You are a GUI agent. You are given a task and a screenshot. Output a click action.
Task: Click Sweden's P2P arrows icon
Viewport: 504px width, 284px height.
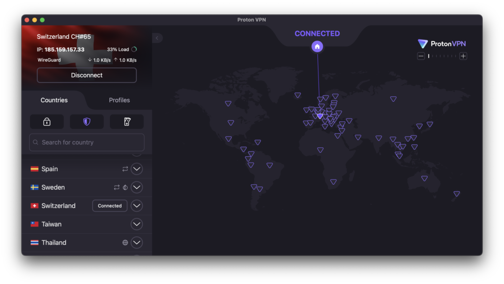[117, 187]
